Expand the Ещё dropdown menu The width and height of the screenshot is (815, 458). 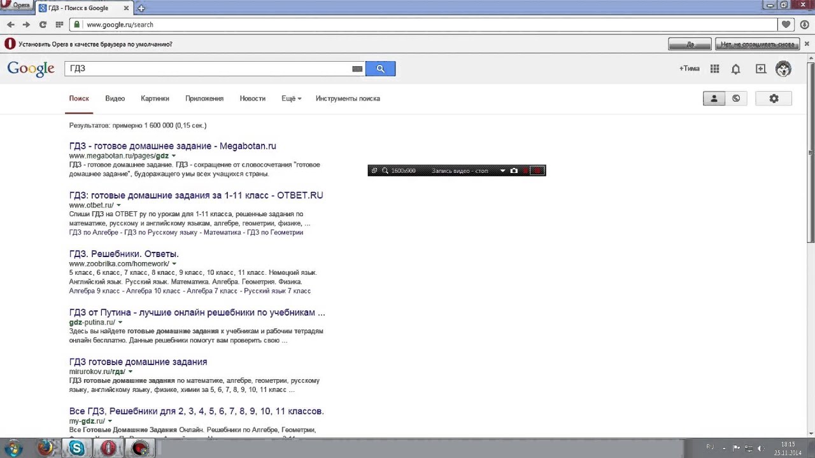tap(291, 99)
